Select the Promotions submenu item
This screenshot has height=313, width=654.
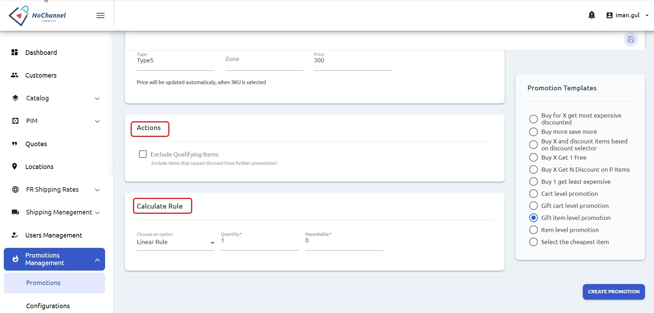coord(54,283)
